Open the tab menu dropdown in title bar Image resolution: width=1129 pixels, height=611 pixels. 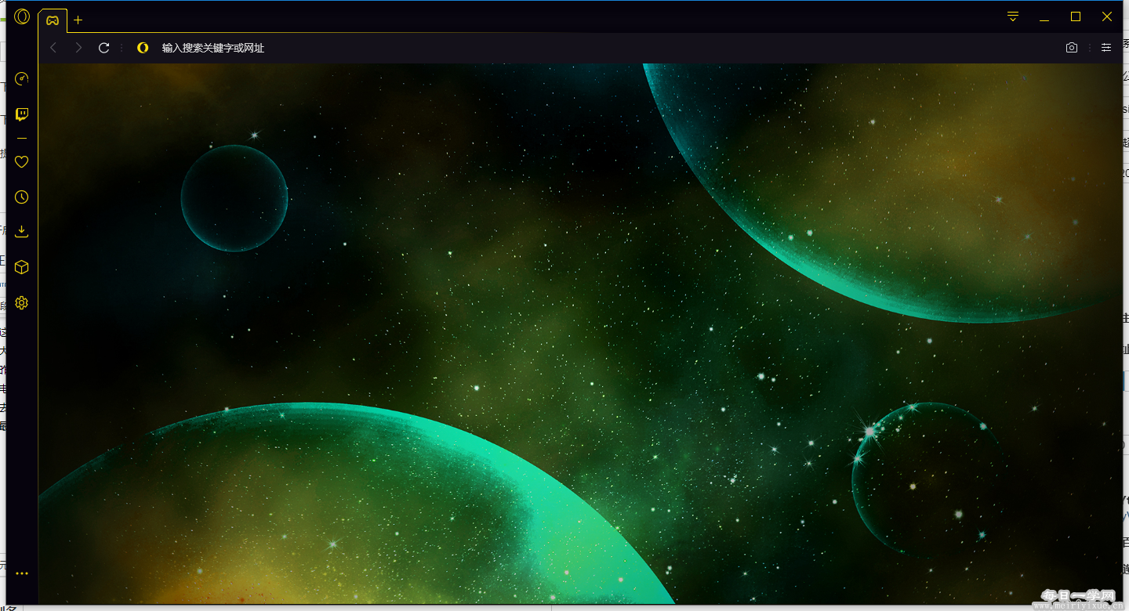point(1013,16)
